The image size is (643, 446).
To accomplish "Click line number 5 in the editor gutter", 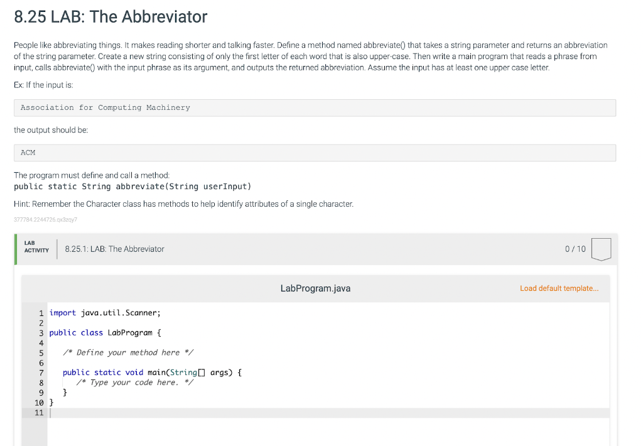I will click(x=41, y=352).
